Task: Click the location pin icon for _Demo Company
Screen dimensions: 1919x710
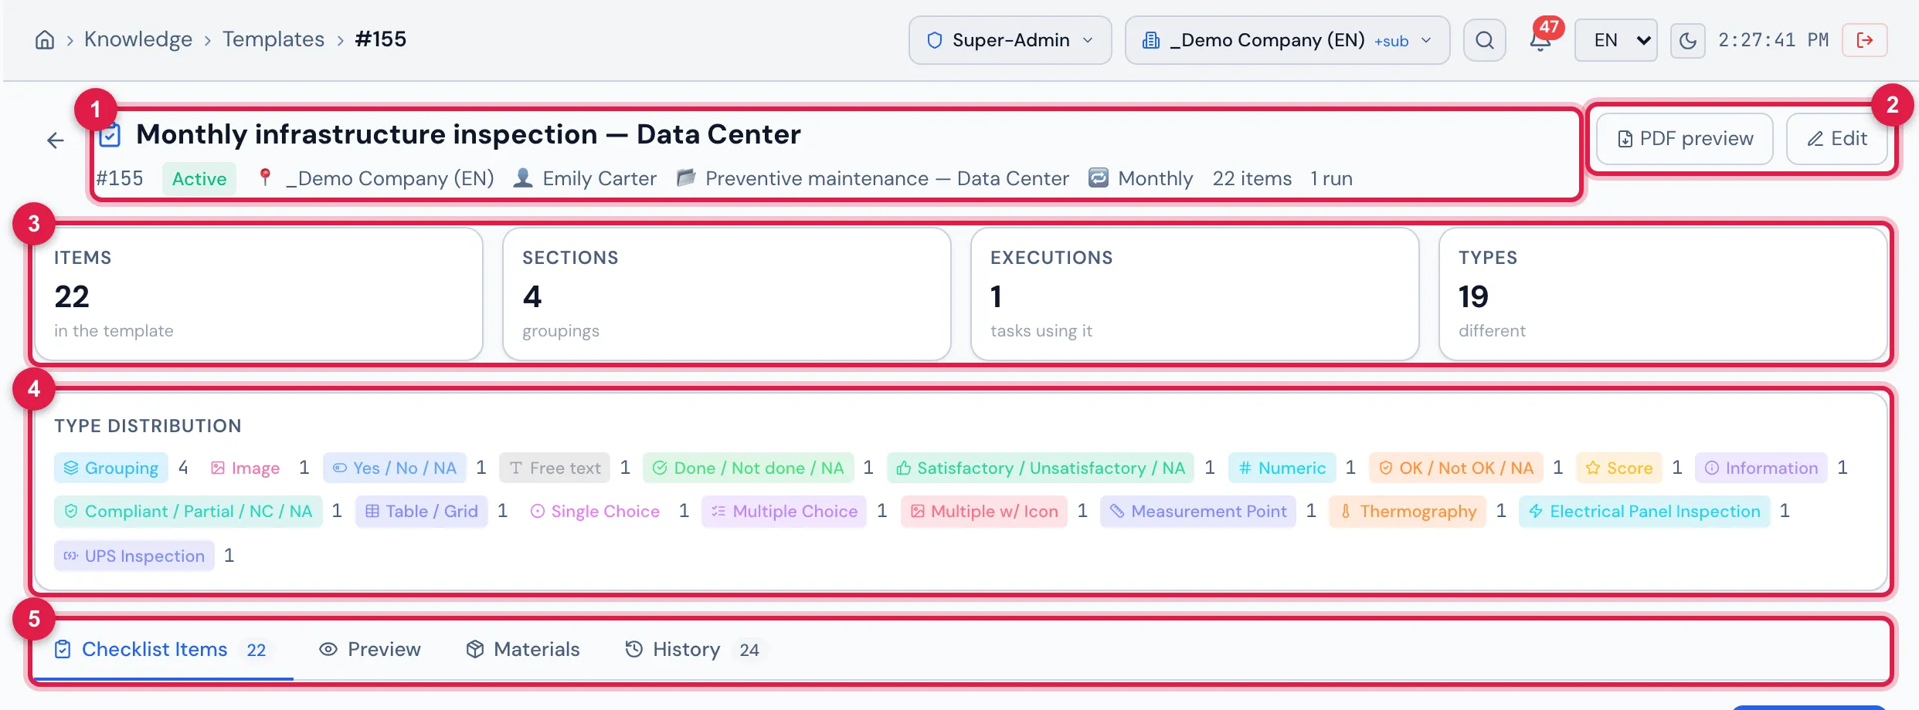Action: [x=265, y=178]
